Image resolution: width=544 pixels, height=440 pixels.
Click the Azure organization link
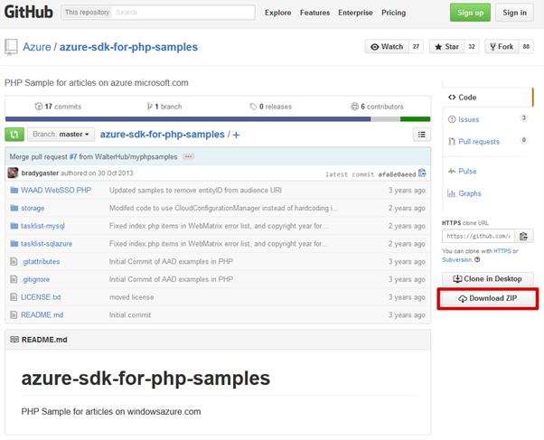pyautogui.click(x=37, y=47)
